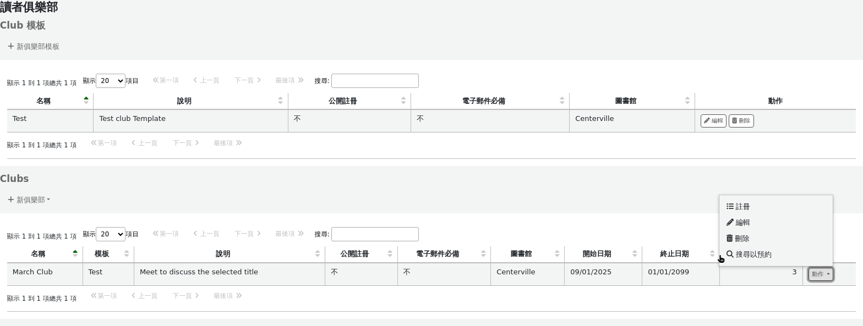Sort templates by 公開註冊 column
This screenshot has height=326, width=863.
click(349, 101)
